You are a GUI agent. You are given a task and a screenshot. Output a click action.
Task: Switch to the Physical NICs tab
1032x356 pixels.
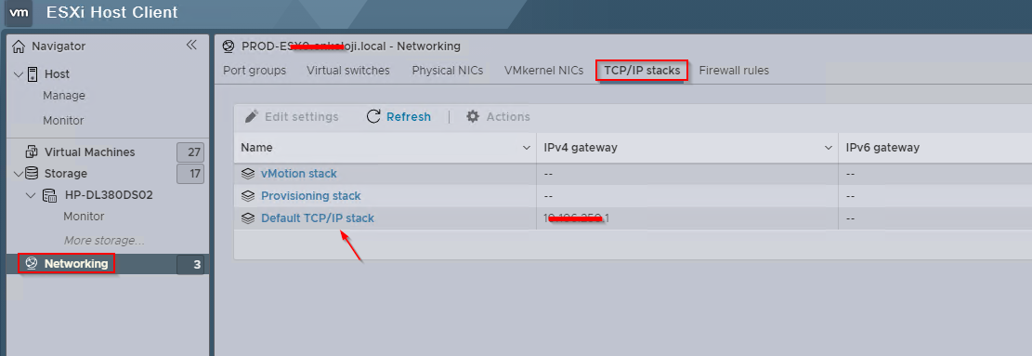click(x=448, y=71)
